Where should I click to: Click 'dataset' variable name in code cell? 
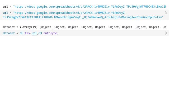(x=9, y=33)
